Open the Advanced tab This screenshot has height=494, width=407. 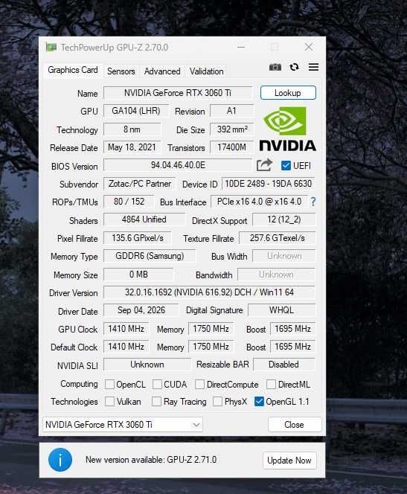162,71
